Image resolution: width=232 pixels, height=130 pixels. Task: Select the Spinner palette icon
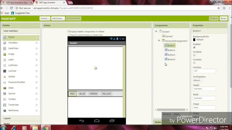[5, 94]
